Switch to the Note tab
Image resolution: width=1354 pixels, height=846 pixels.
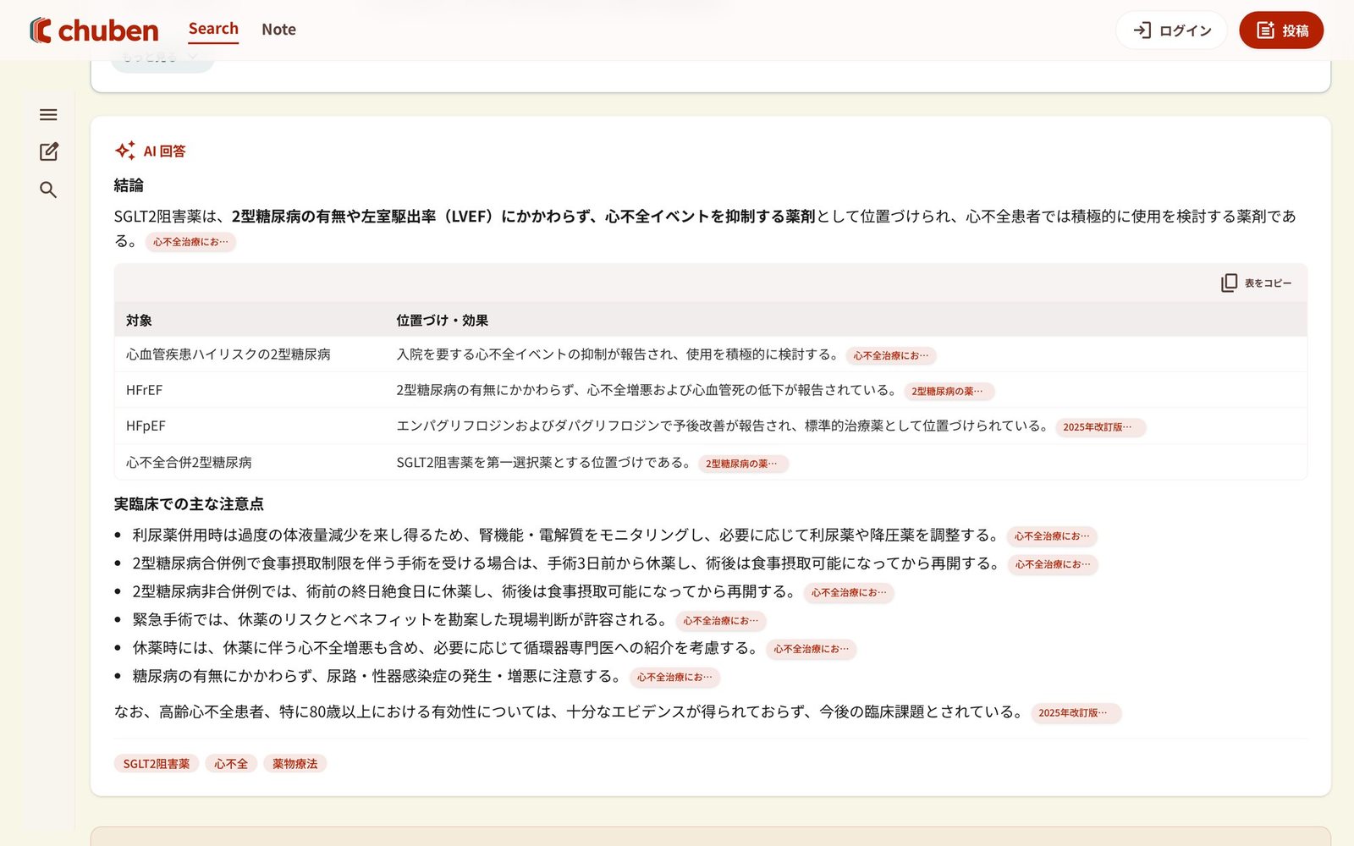click(278, 30)
